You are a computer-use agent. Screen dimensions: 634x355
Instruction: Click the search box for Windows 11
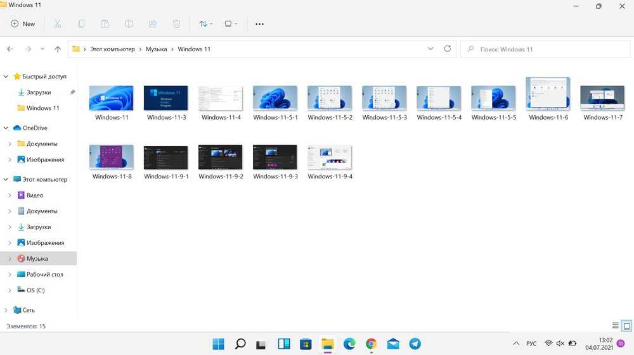pyautogui.click(x=545, y=49)
